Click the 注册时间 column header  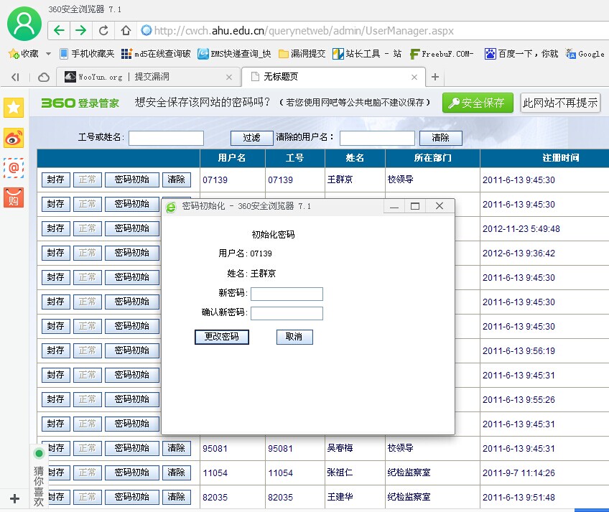pyautogui.click(x=560, y=158)
